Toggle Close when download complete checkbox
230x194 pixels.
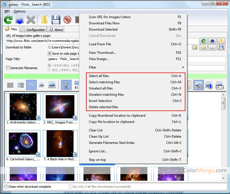pos(6,187)
